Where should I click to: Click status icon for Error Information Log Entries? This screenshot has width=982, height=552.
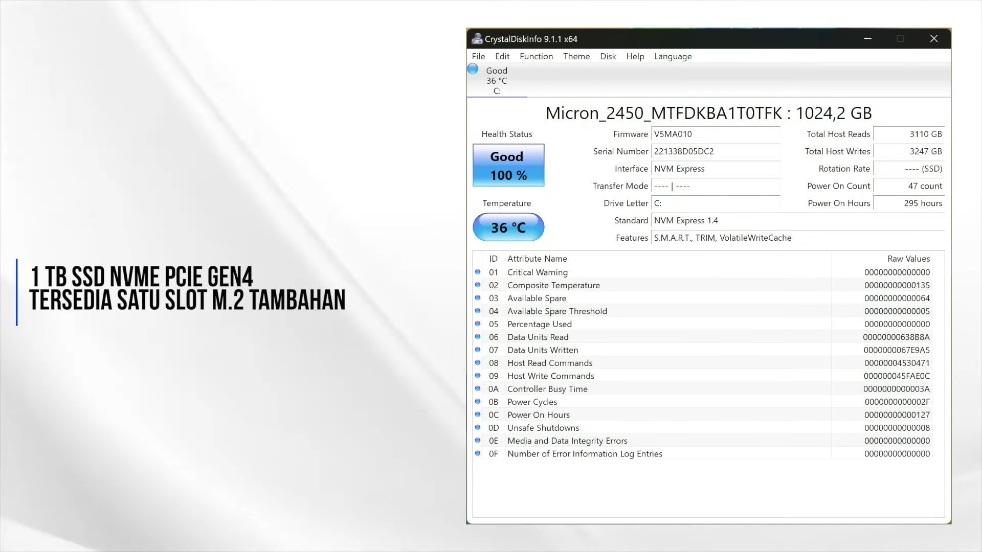point(478,453)
